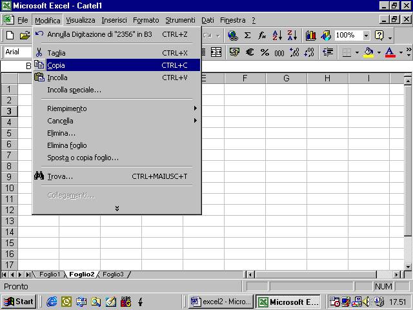The width and height of the screenshot is (413, 310).
Task: Open the Font Color dropdown arrow
Action: [x=401, y=52]
